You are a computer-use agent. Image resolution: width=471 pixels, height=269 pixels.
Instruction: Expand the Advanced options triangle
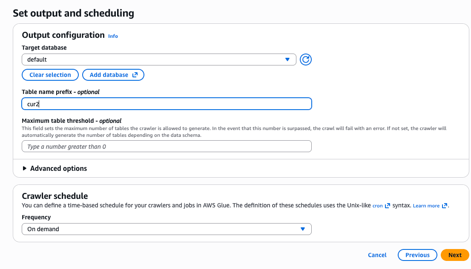click(x=25, y=169)
